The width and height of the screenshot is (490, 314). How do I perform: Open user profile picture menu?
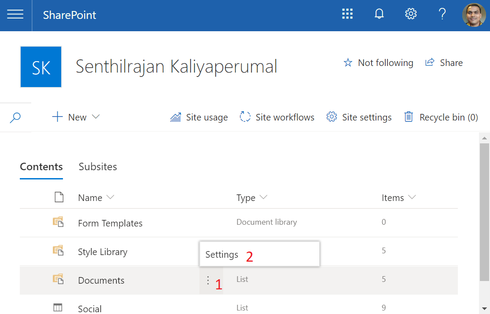[474, 15]
